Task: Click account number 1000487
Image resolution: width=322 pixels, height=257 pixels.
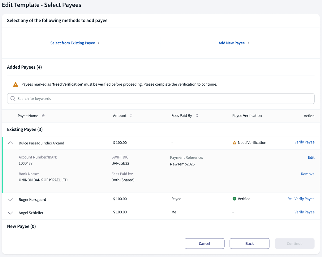Action: tap(26, 163)
